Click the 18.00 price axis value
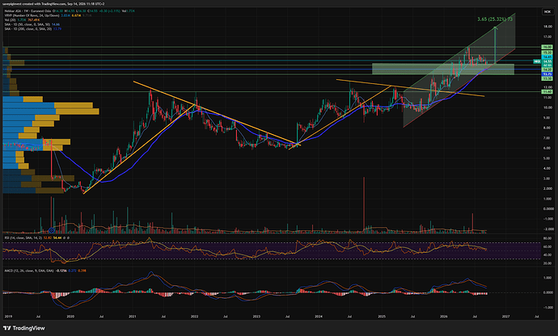Viewport: 558px width, 336px height. 547,27
